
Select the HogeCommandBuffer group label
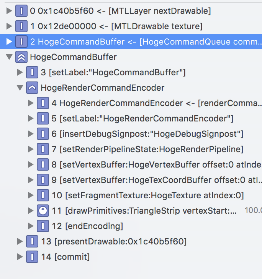(73, 57)
